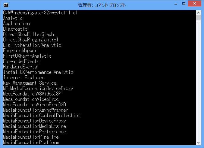Click the 'MediaFoundationContentProtection' line

tap(42, 115)
